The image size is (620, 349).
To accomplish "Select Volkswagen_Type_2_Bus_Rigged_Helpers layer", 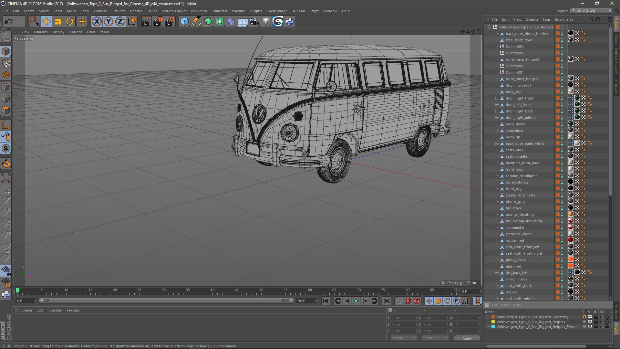I will [531, 322].
